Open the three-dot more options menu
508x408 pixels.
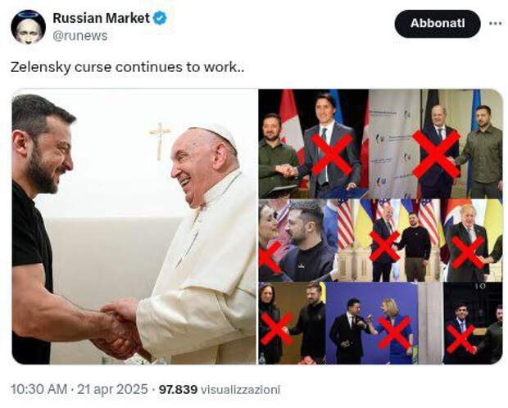pyautogui.click(x=495, y=23)
